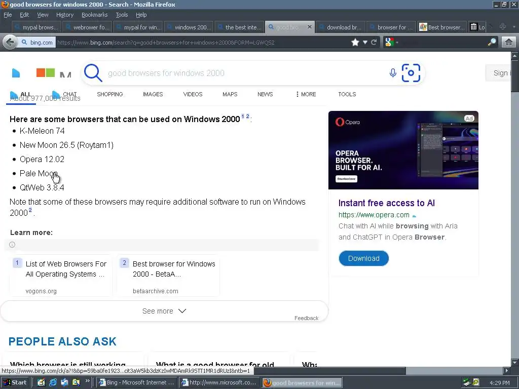Open the Edit menu
Viewport: 519px width, 389px height.
pos(24,15)
